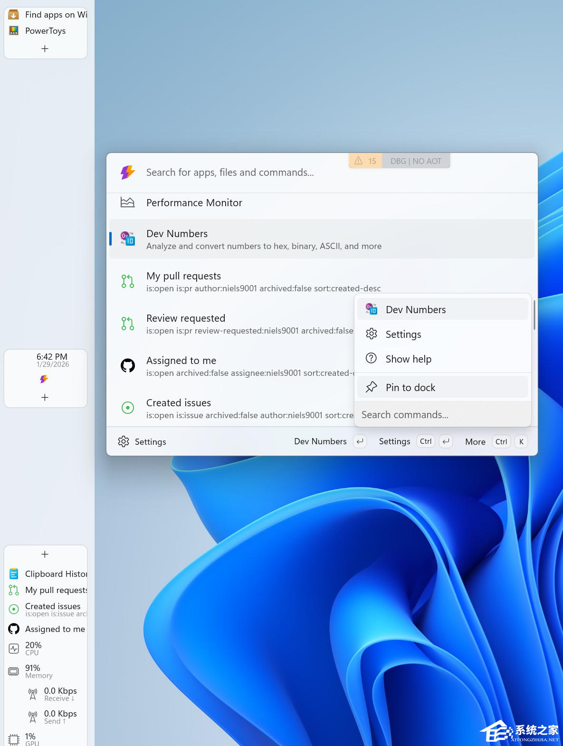Open the Assigned to me result
The width and height of the screenshot is (563, 746).
[231, 366]
